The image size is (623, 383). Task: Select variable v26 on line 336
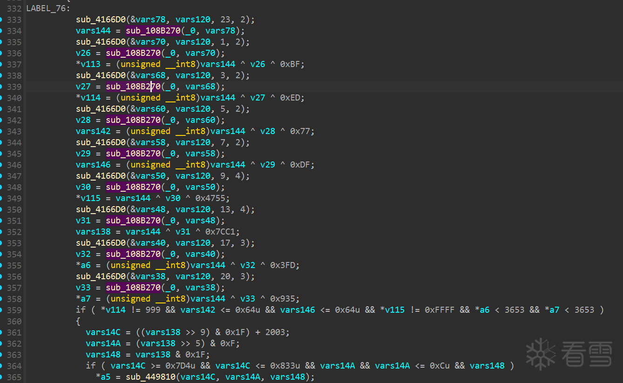(83, 53)
